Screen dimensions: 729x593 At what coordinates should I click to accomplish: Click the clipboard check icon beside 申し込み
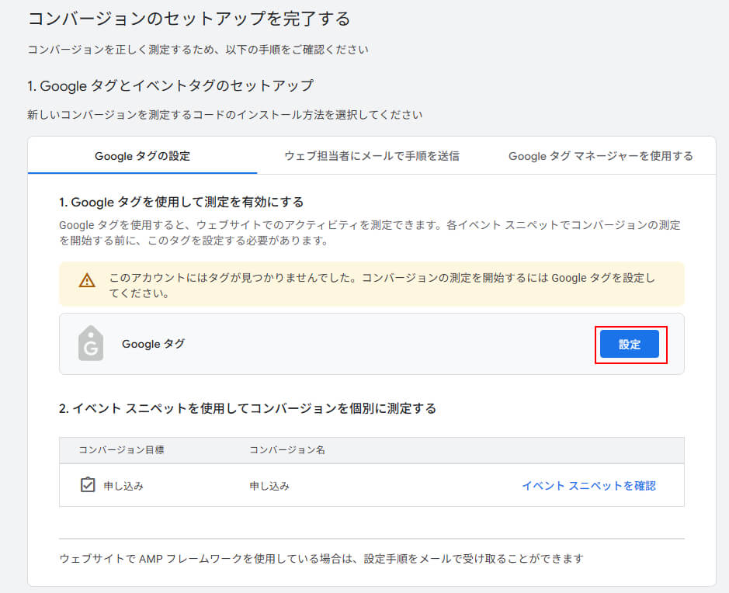(x=88, y=485)
